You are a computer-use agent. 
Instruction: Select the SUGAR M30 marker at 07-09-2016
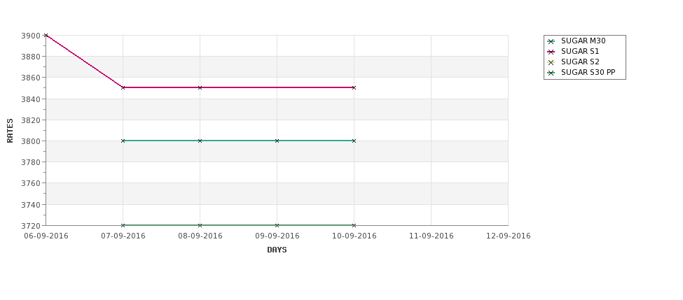tap(123, 141)
